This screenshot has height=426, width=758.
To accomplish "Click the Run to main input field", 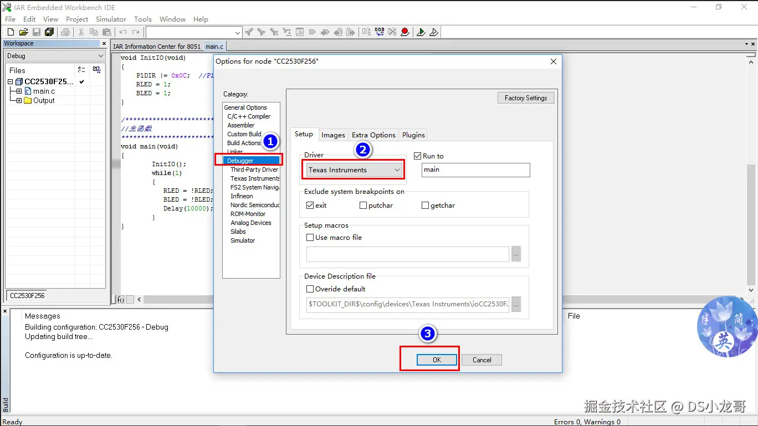I will (475, 170).
